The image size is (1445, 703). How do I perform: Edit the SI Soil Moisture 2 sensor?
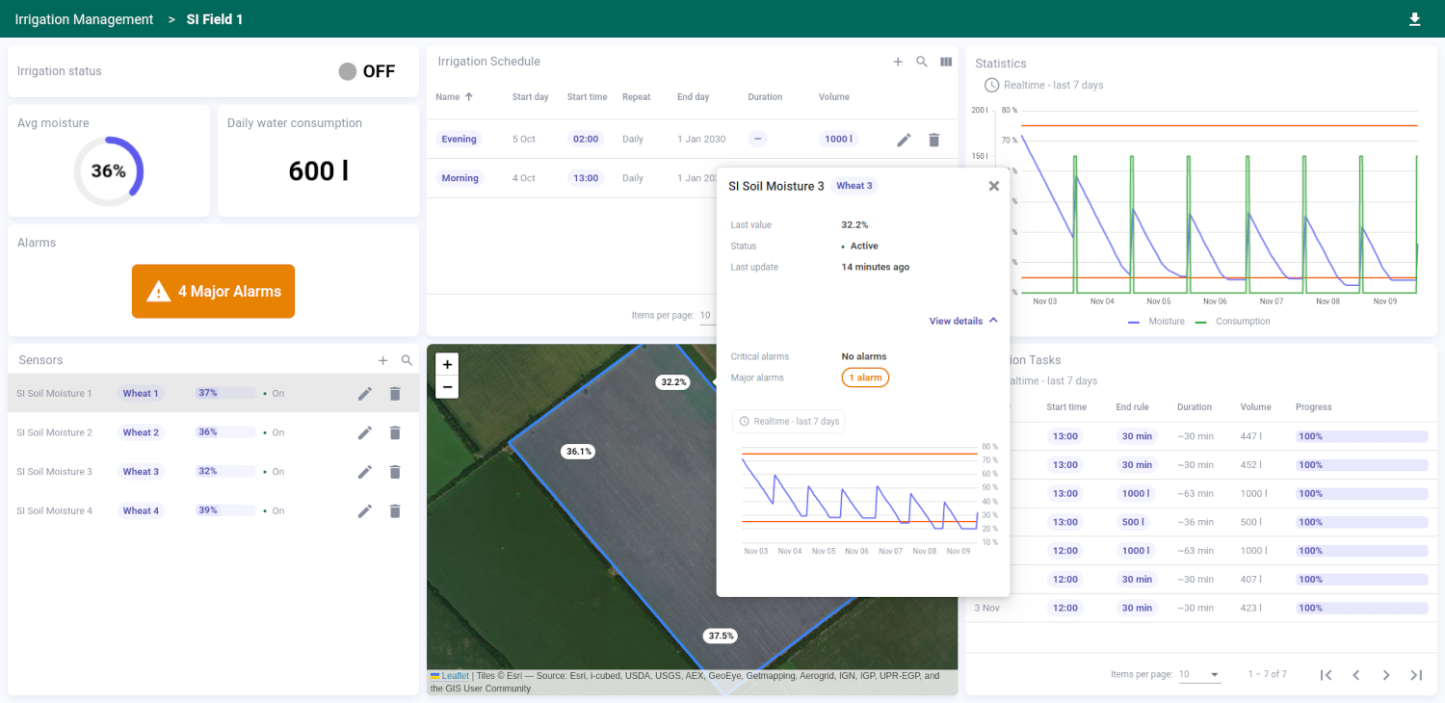(x=364, y=432)
